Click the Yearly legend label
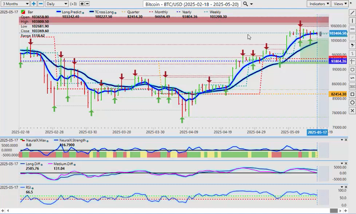Screen dimensions: 356x214 (x=187, y=12)
